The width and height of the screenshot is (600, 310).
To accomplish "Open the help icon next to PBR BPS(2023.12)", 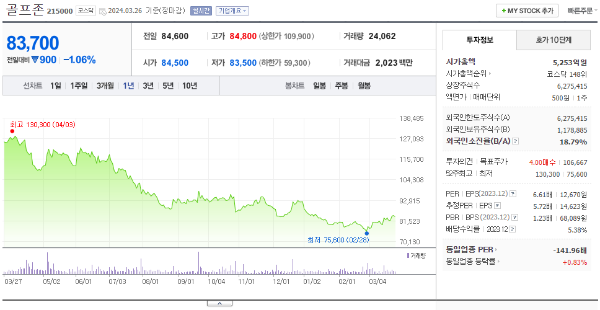I will [515, 218].
